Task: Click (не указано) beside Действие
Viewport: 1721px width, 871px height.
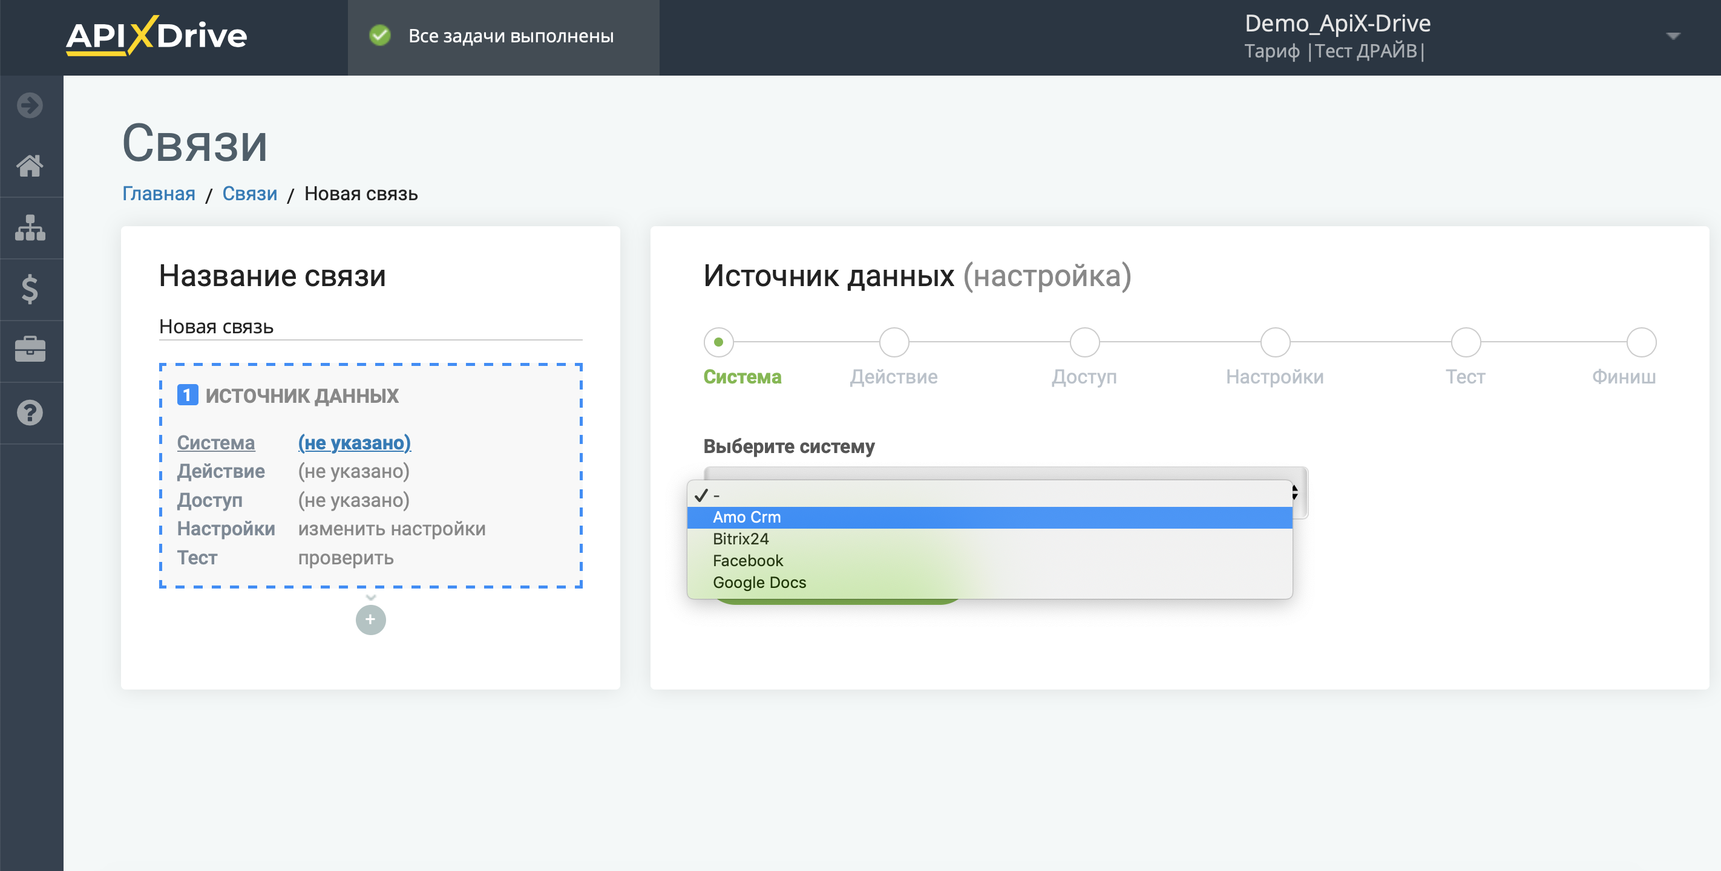Action: coord(353,471)
